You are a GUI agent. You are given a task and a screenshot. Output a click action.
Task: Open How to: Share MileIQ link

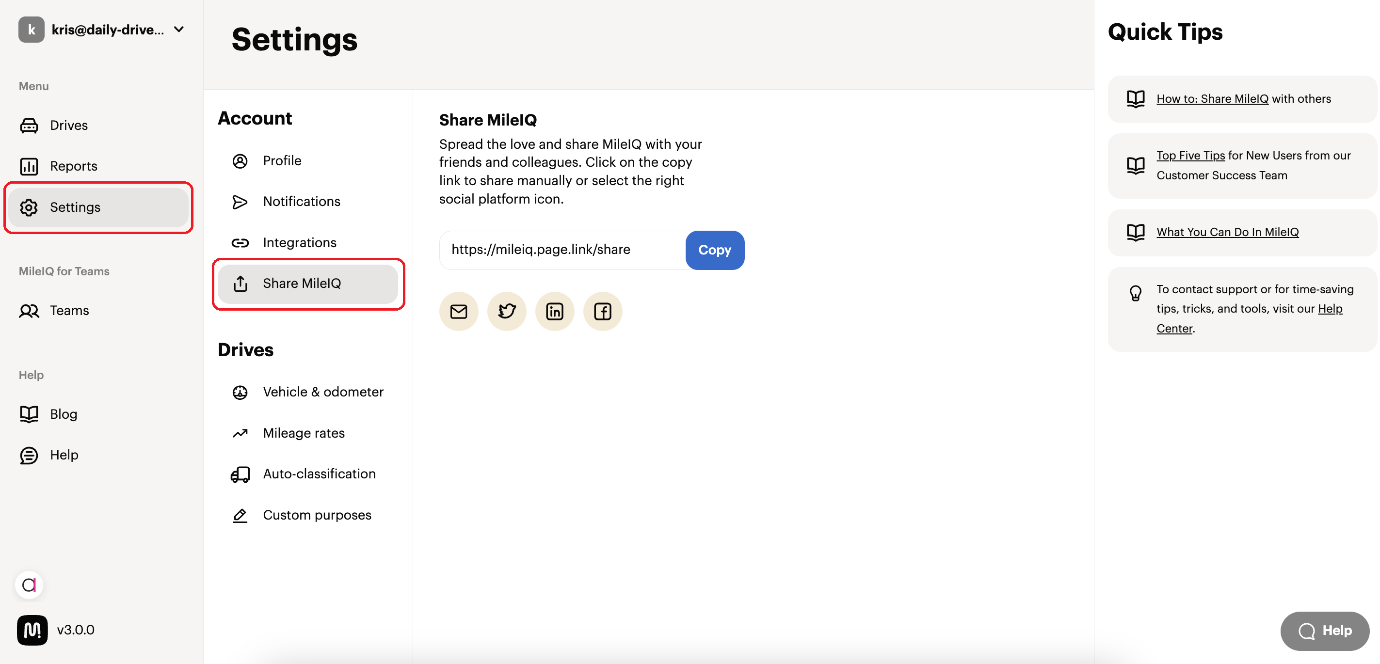tap(1212, 99)
